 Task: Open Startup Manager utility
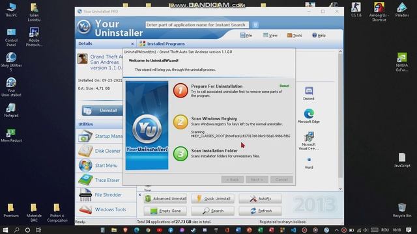[x=100, y=136]
